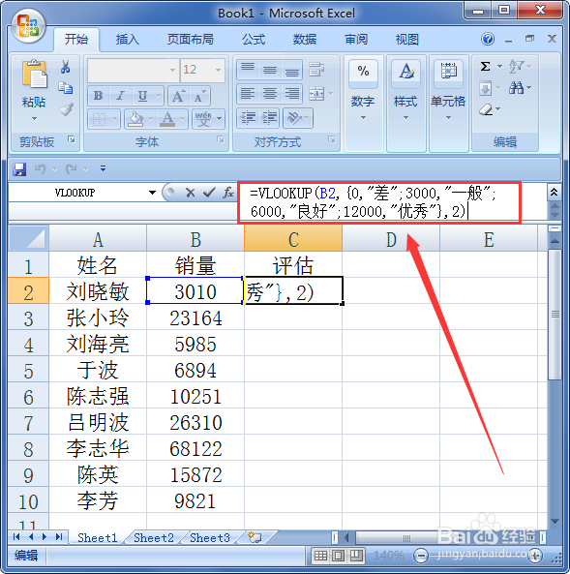The height and width of the screenshot is (574, 570).
Task: Open the 字体 dialog launcher
Action: [x=221, y=139]
